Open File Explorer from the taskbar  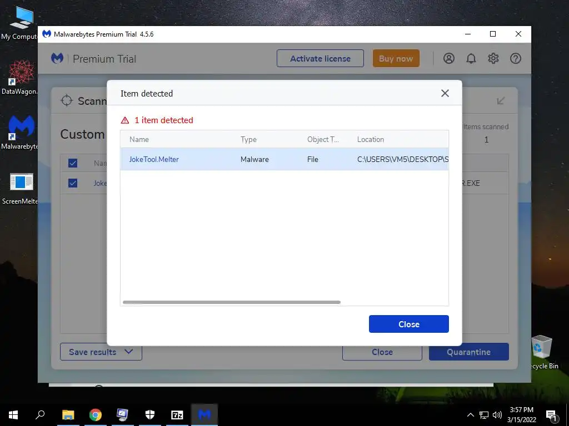click(x=68, y=414)
